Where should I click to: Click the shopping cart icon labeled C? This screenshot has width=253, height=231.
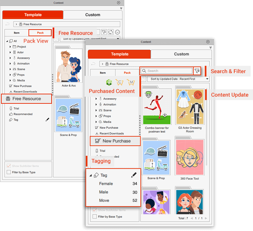119,82
